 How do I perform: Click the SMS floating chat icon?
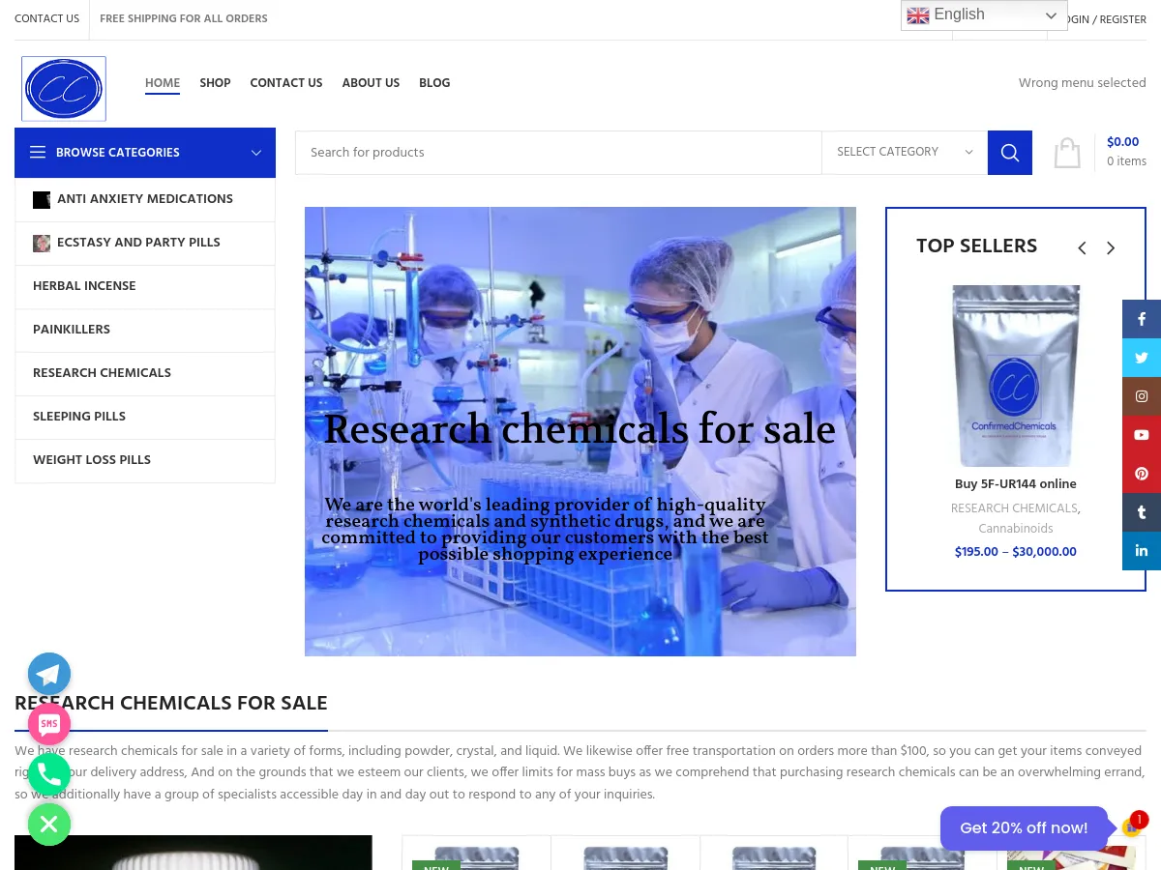pyautogui.click(x=49, y=724)
